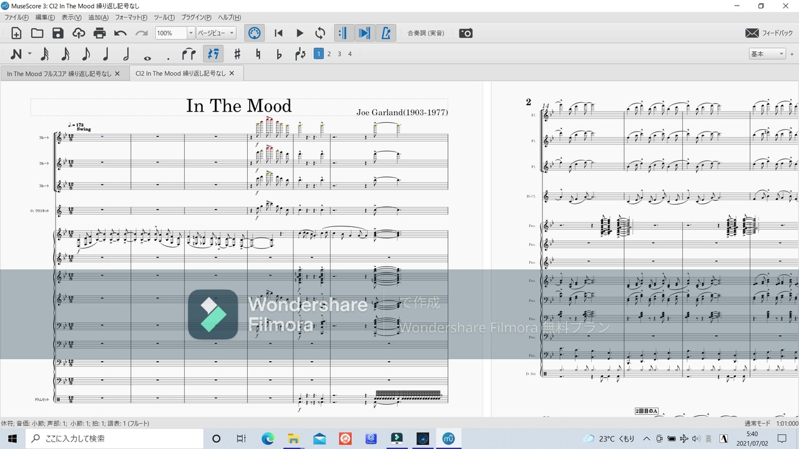Screen dimensions: 799x449
Task: Apply the sharp accidental
Action: coord(237,54)
